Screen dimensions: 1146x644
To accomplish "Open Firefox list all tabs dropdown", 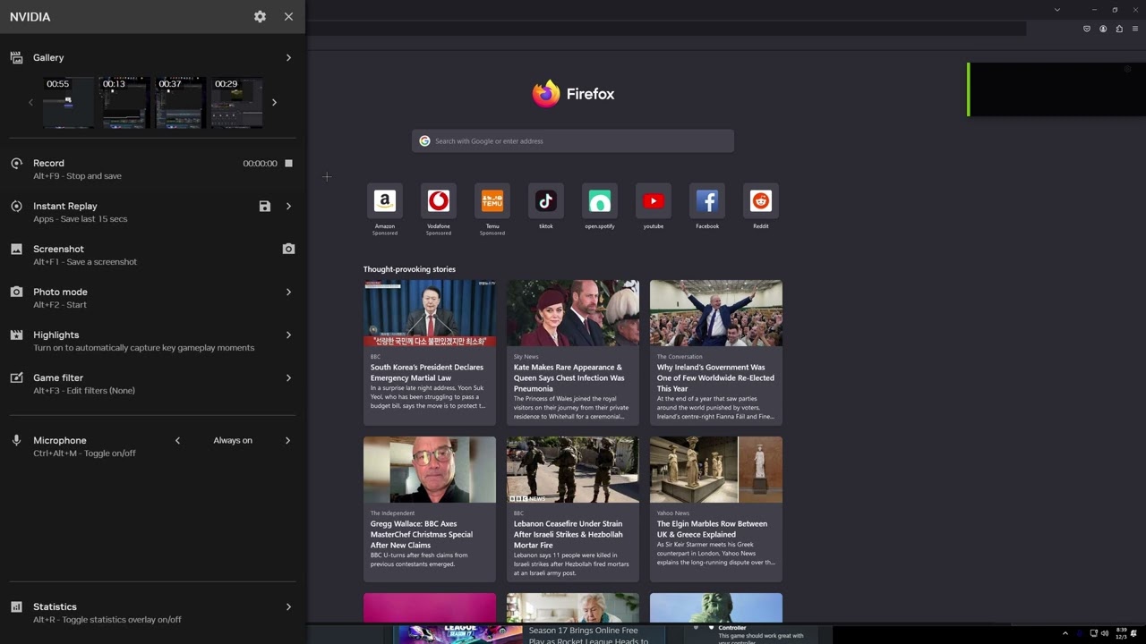I will pyautogui.click(x=1057, y=10).
